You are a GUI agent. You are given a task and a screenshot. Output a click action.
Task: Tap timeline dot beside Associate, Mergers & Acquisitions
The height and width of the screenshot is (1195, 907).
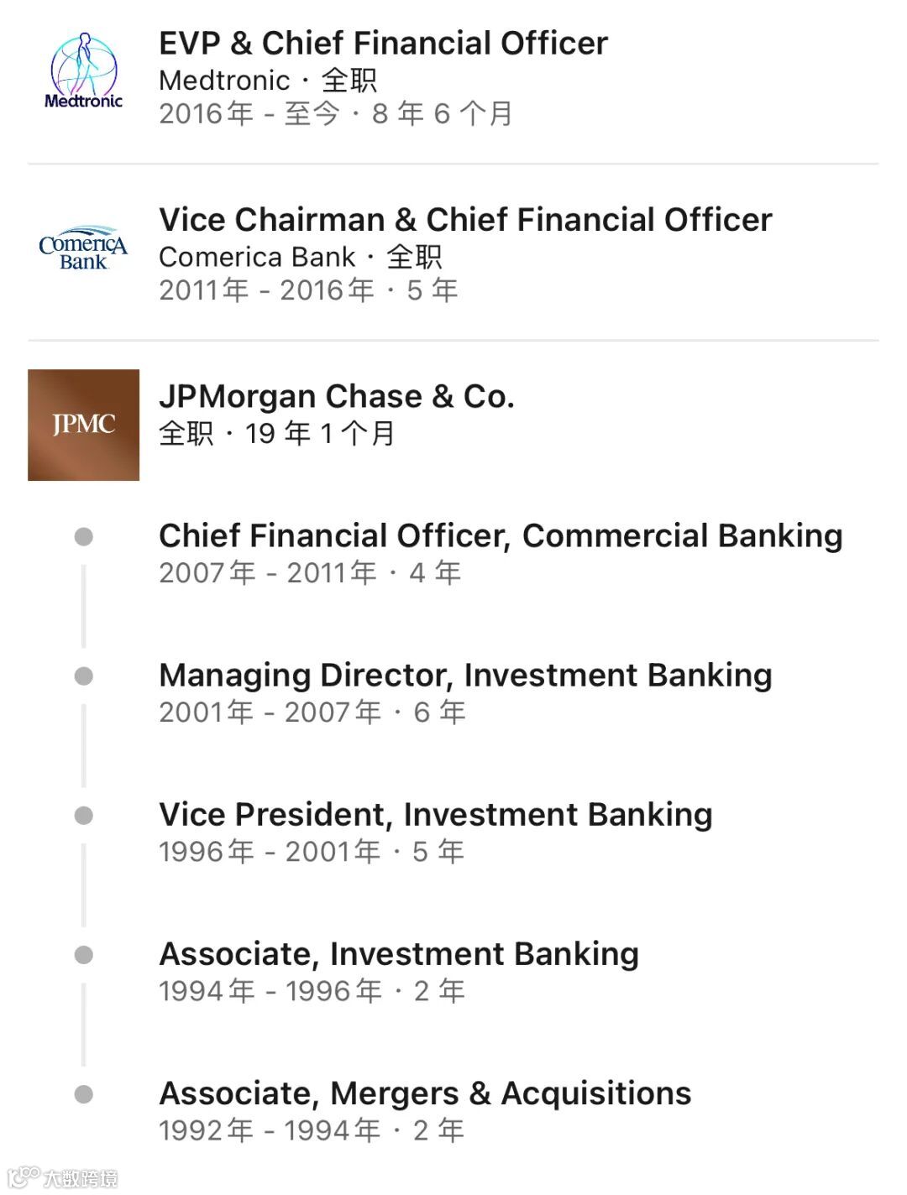[83, 1093]
